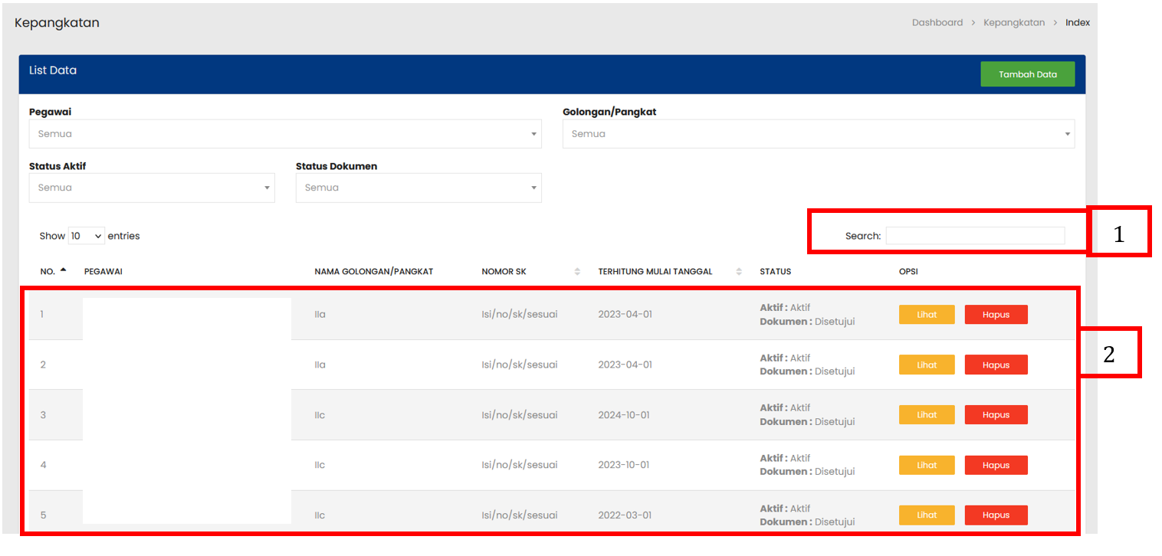Image resolution: width=1162 pixels, height=556 pixels.
Task: Sort by Terhitung Mulai Tanggal arrows
Action: click(739, 272)
